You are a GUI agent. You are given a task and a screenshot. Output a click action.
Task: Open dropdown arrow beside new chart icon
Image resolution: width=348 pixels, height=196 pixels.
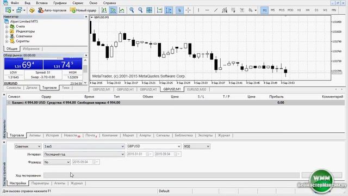(x=13, y=10)
